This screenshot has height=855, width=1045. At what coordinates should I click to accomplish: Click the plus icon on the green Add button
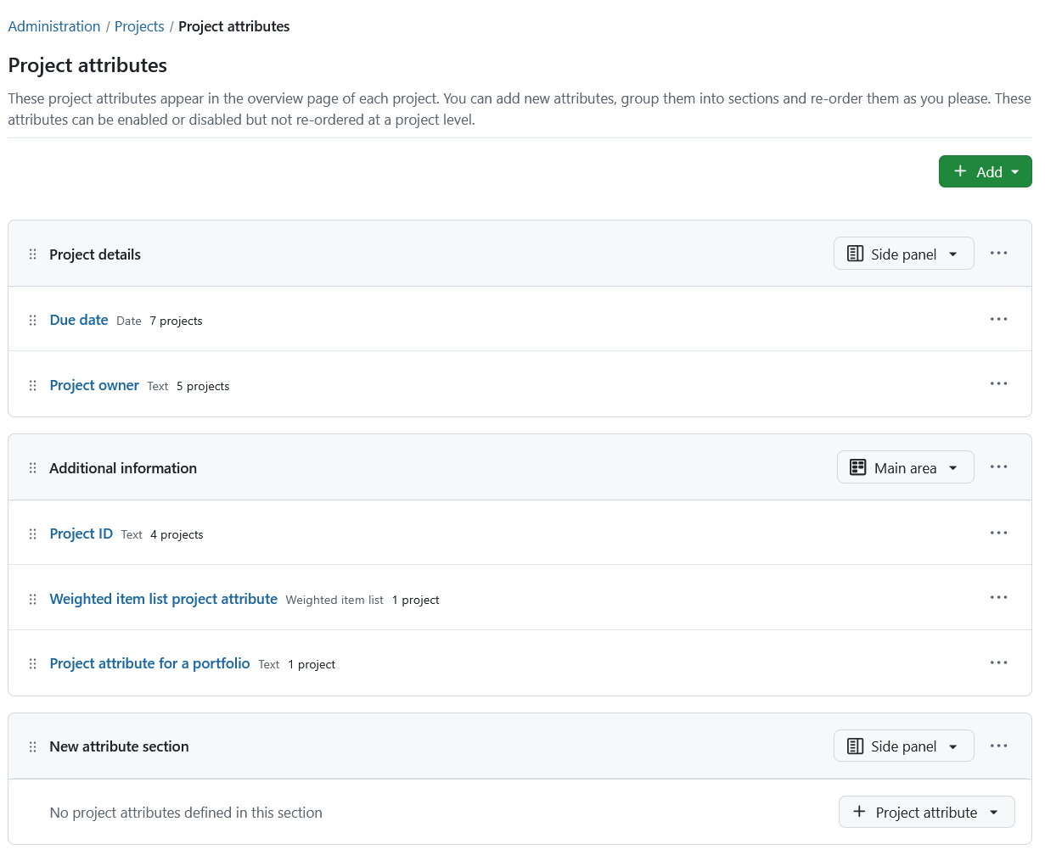pos(960,171)
